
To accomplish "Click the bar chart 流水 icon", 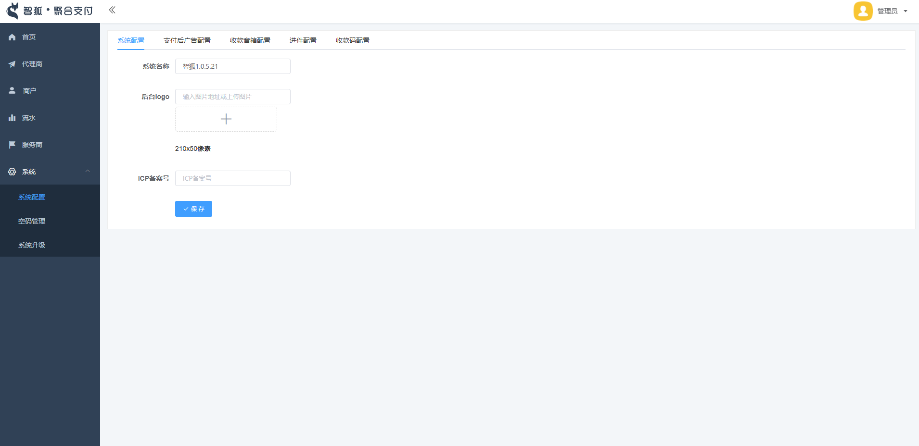I will (12, 118).
